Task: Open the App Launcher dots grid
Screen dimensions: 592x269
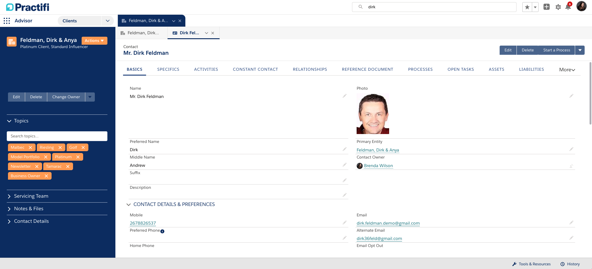Action: 7,21
